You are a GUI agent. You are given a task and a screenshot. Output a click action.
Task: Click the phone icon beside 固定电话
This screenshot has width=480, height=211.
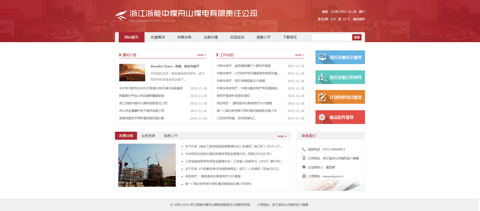[x=304, y=149]
